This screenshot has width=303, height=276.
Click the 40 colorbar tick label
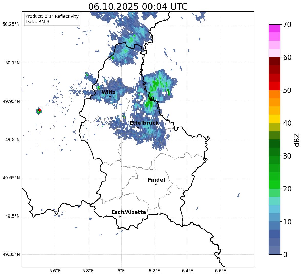point(287,123)
